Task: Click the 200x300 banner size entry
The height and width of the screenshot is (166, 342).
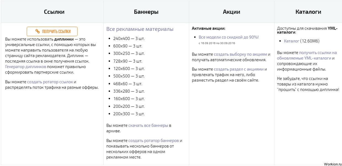Action: pos(129,114)
